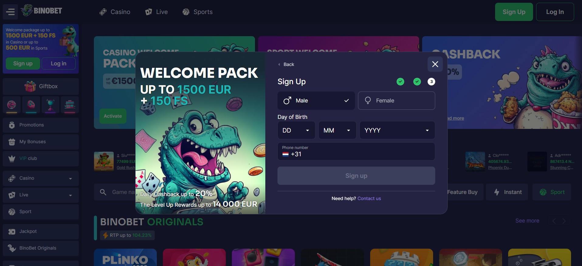Screen dimensions: 582x266
Task: Switch to Sports in top navigation
Action: tap(198, 12)
